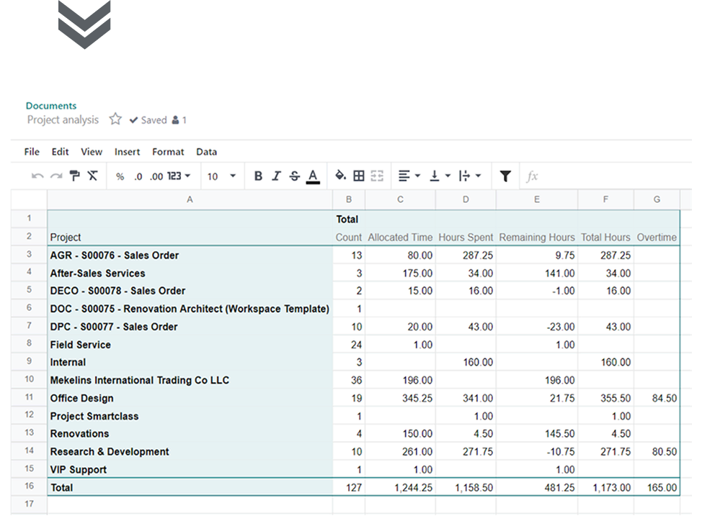Toggle strikethrough formatting
This screenshot has height=526, width=702.
click(x=294, y=176)
